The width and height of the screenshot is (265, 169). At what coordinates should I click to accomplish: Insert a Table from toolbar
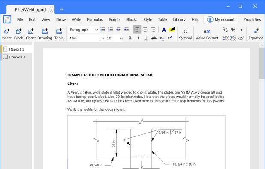pos(59,34)
